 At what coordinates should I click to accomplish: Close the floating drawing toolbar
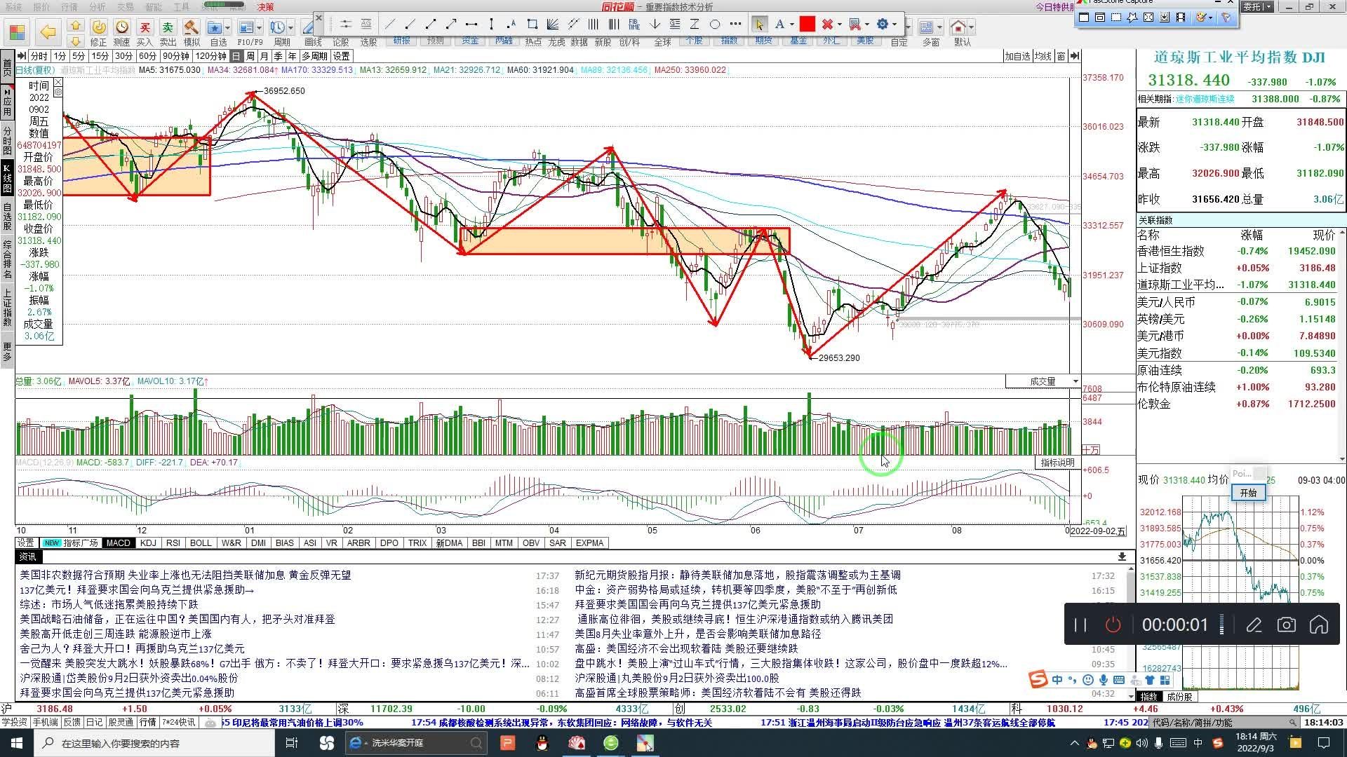[x=319, y=18]
